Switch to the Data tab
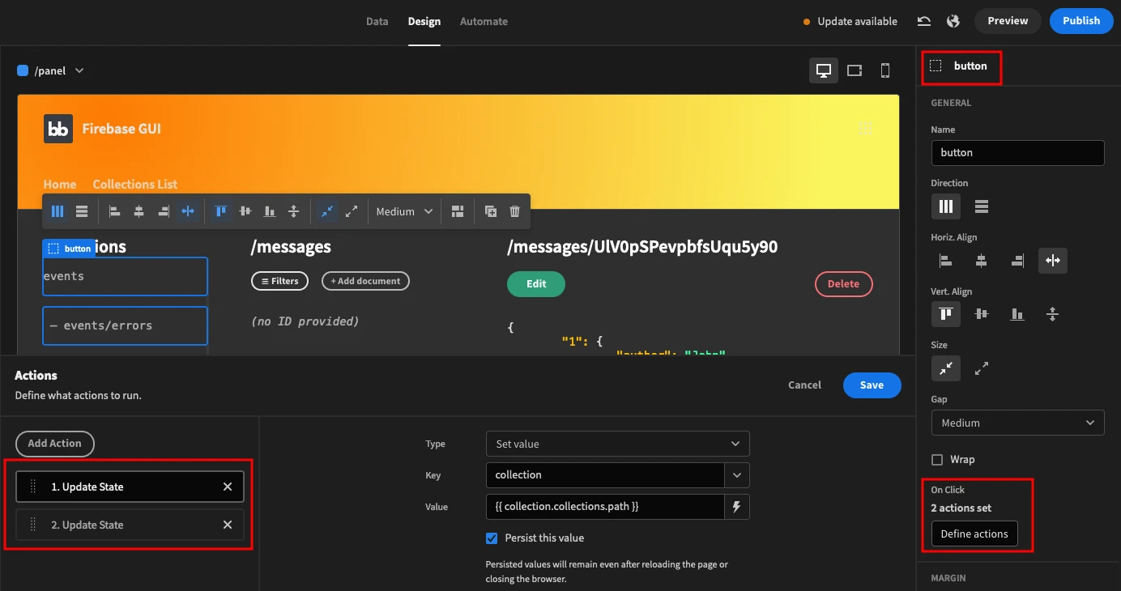 pyautogui.click(x=377, y=21)
